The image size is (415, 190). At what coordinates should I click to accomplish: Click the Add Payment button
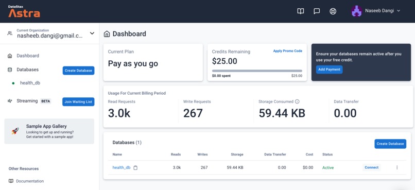tap(329, 70)
